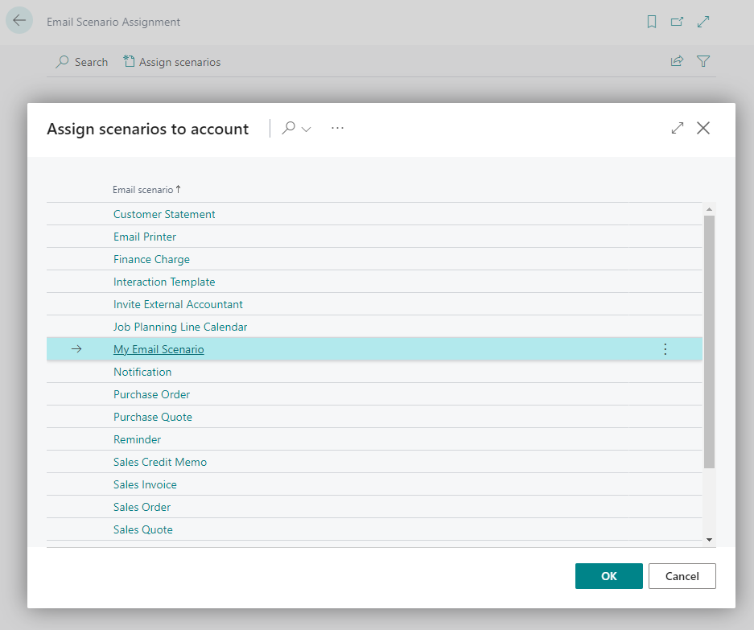This screenshot has width=754, height=630.
Task: Show more options ellipsis in dialog header
Action: 337,128
